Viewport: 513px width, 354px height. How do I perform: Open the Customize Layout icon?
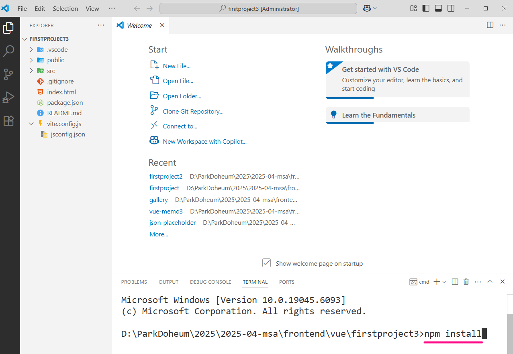(413, 8)
